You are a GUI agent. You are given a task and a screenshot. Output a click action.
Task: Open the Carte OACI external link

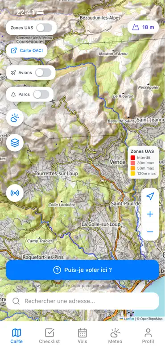[x=27, y=50]
